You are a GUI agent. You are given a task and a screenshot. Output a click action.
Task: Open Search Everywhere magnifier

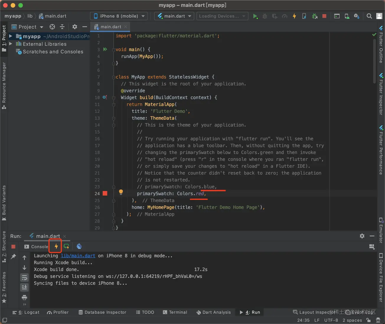click(369, 16)
